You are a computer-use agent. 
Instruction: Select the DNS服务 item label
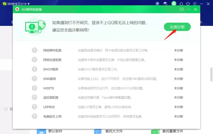coord(50,79)
